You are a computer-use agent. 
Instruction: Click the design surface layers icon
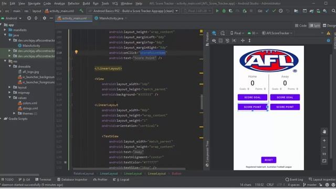(x=214, y=33)
